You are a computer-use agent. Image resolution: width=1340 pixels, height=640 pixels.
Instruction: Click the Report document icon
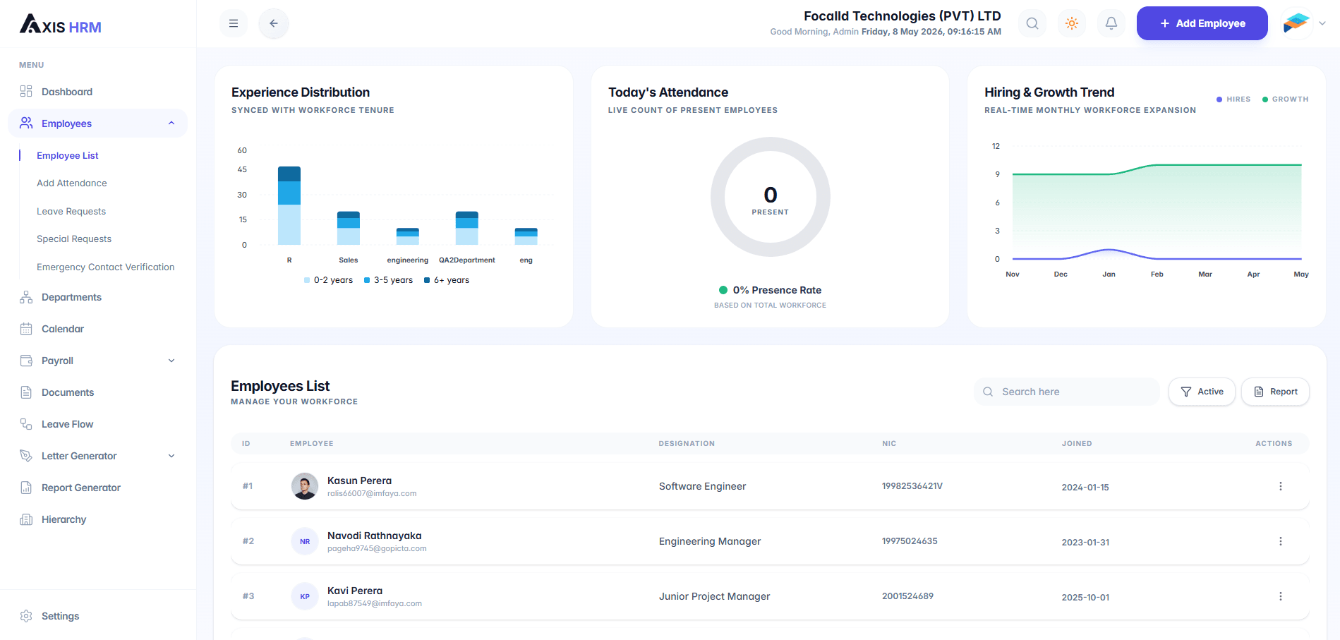[x=1259, y=392]
